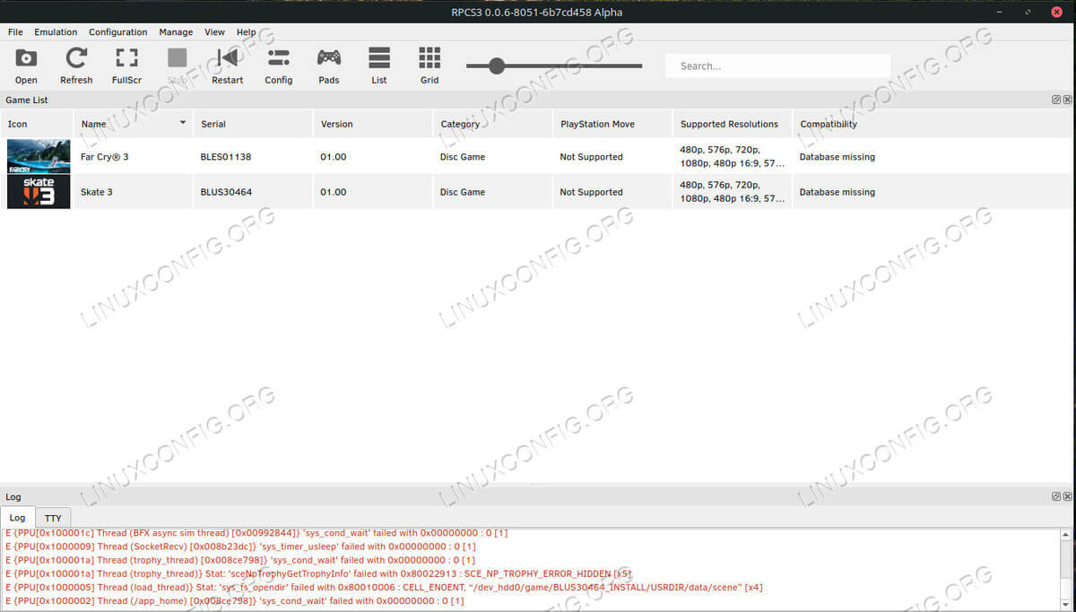
Task: Switch to the TTY tab
Action: coord(53,518)
